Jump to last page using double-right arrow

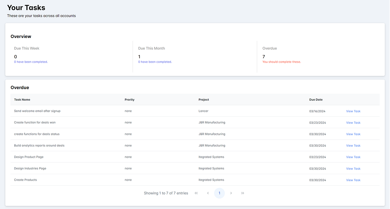pos(243,193)
